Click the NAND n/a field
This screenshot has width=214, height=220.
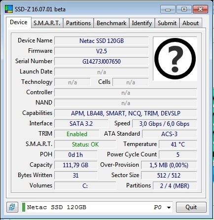pos(126,103)
